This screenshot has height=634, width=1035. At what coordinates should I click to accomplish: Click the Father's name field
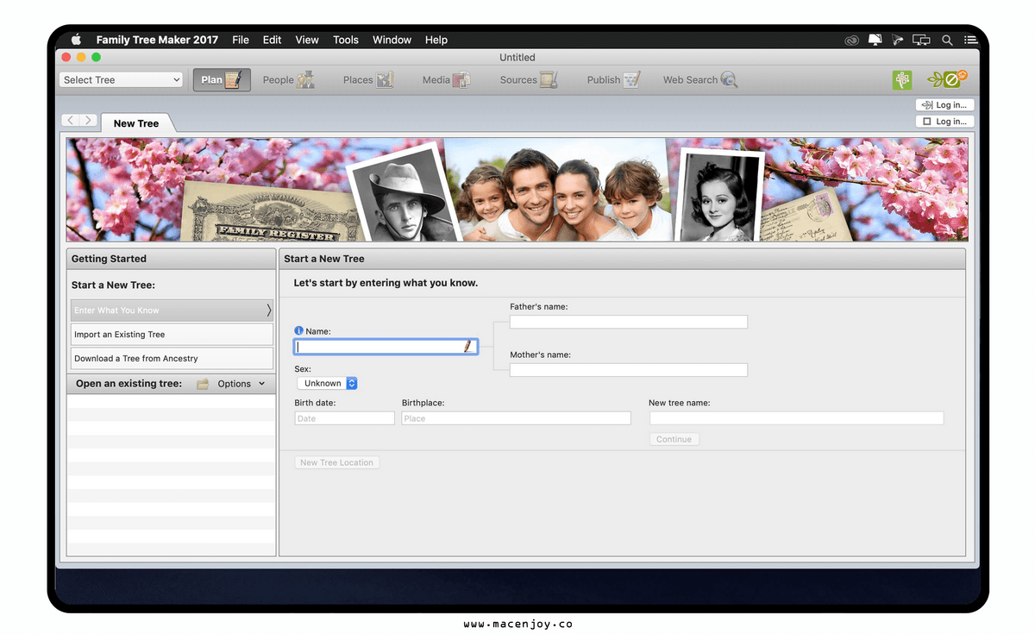629,322
